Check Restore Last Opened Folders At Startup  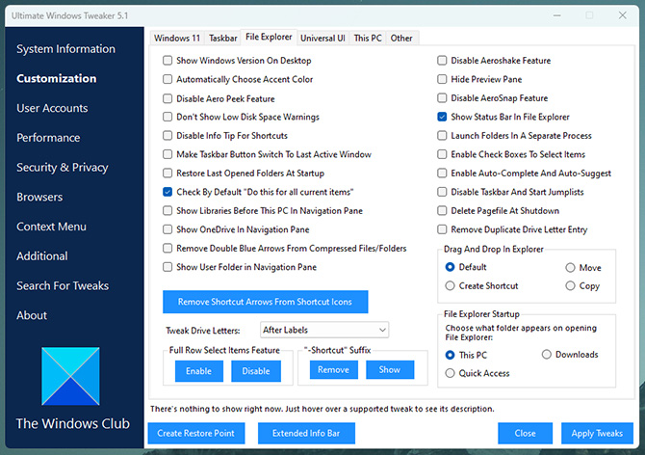pyautogui.click(x=168, y=173)
